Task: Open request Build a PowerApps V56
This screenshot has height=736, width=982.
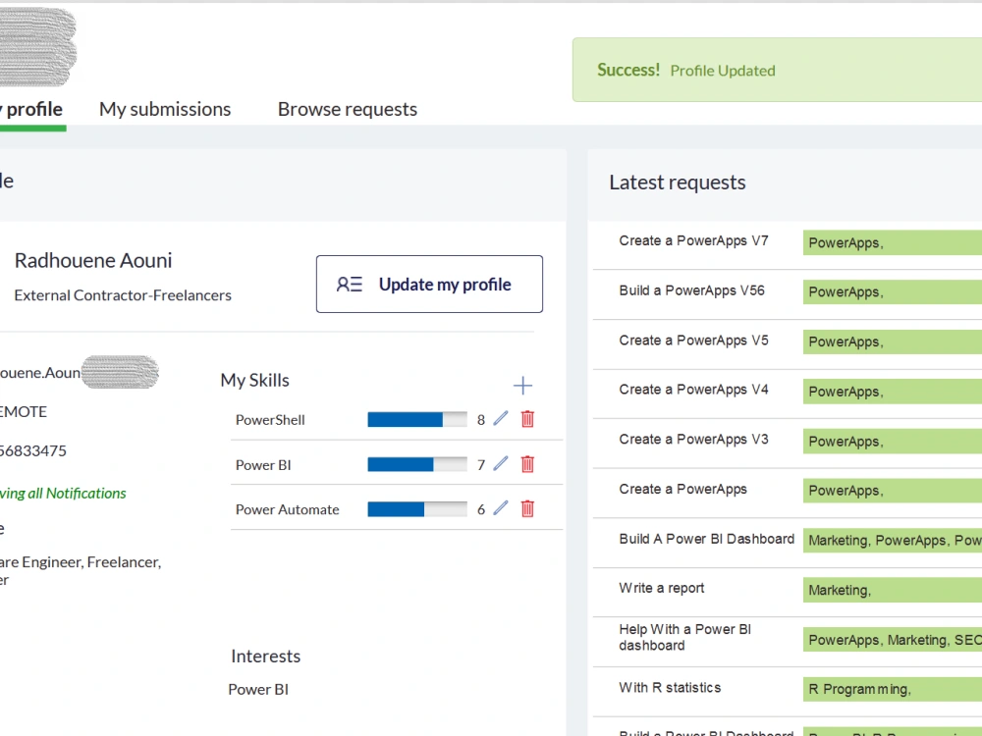Action: pos(691,290)
